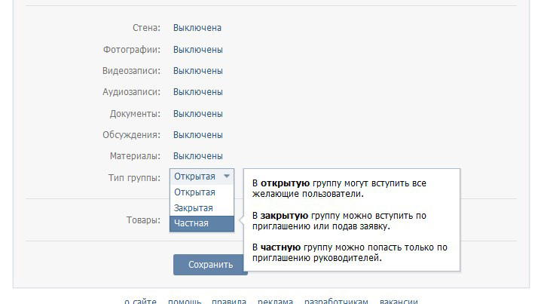Select Открытая in the dropdown list
Screen dimensions: 544x304
pos(194,192)
